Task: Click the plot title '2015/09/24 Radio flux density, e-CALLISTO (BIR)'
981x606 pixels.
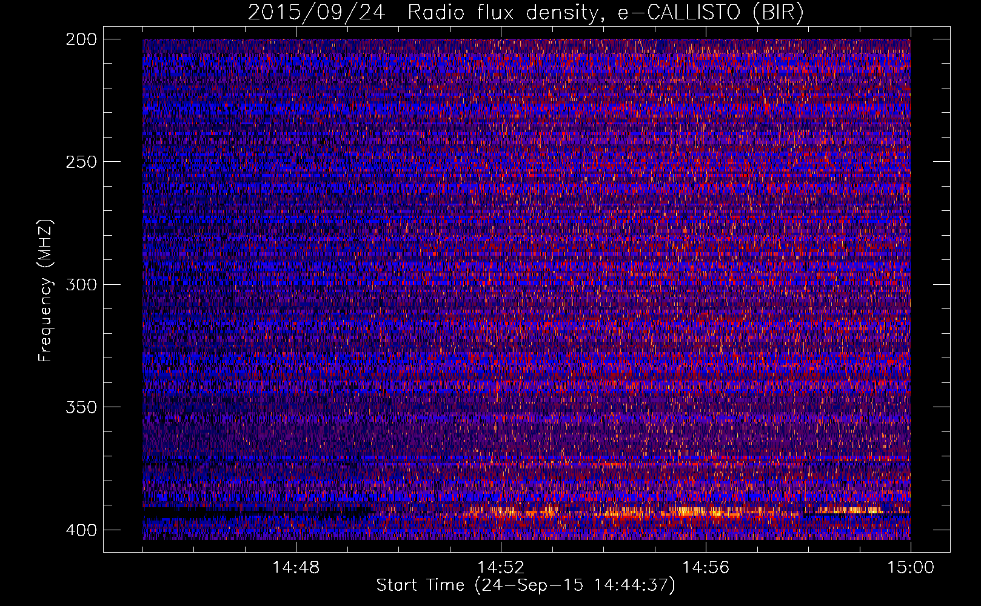Action: (526, 12)
